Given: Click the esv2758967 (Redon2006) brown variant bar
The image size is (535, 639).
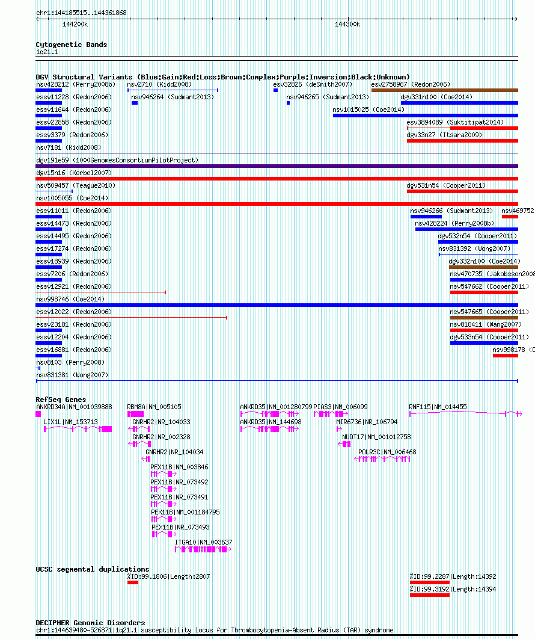Looking at the screenshot, I should point(445,90).
